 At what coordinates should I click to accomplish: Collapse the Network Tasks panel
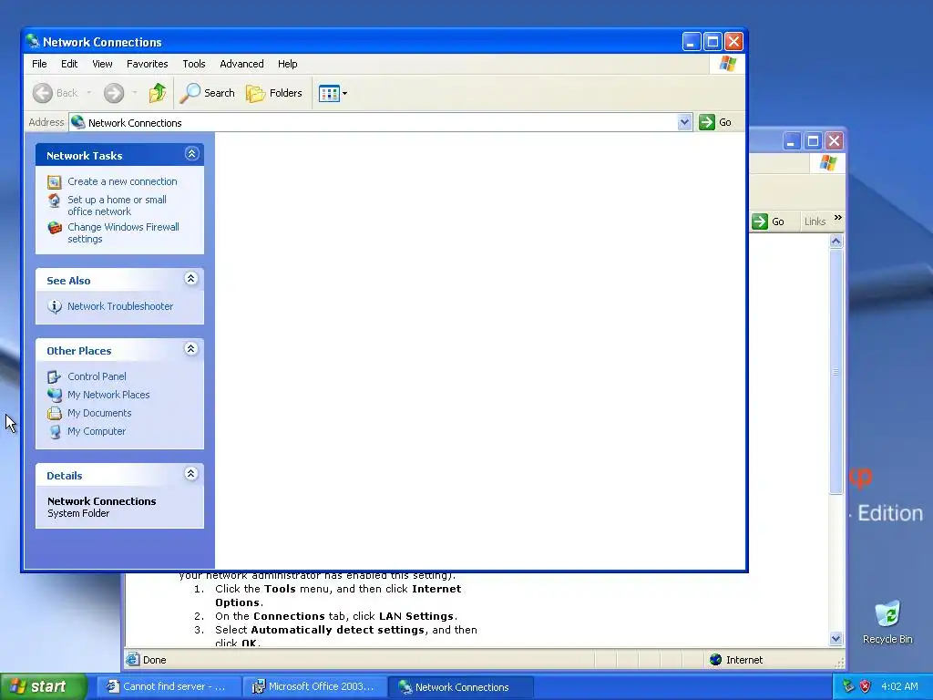(x=191, y=154)
